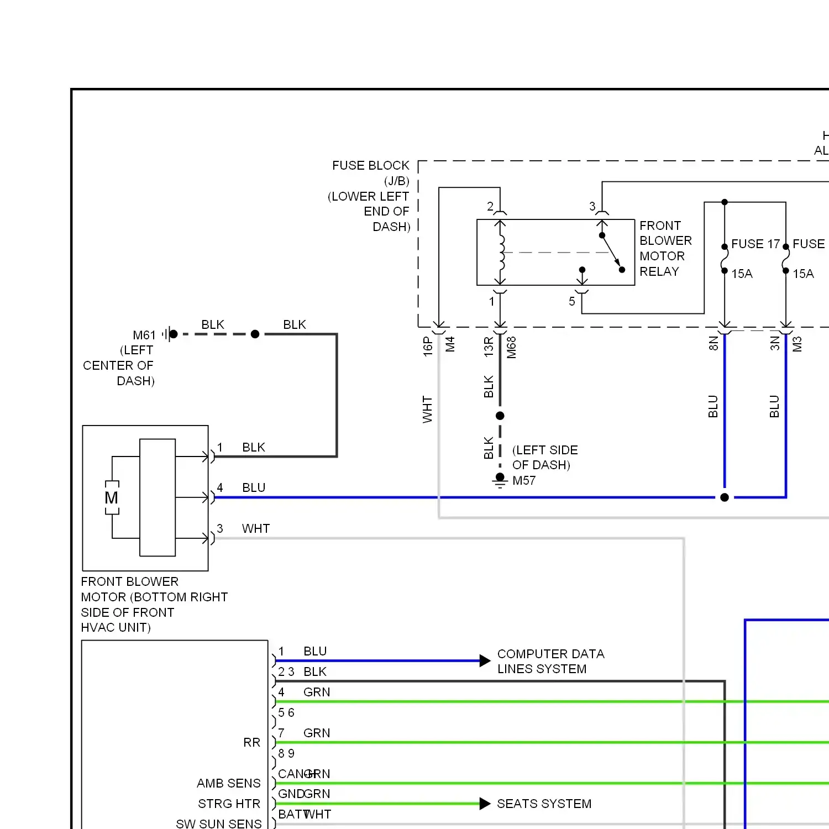The height and width of the screenshot is (829, 829).
Task: Click the motor M symbol in the blower motor
Action: 112,498
